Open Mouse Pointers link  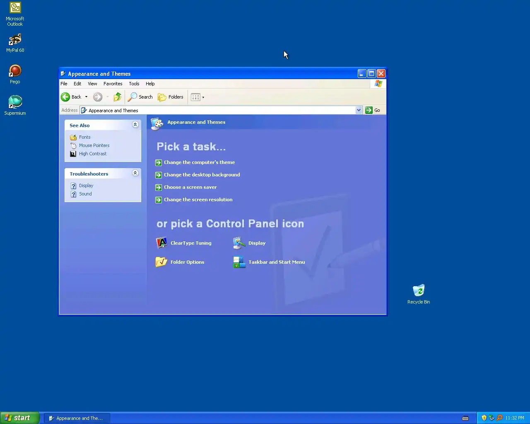click(94, 145)
